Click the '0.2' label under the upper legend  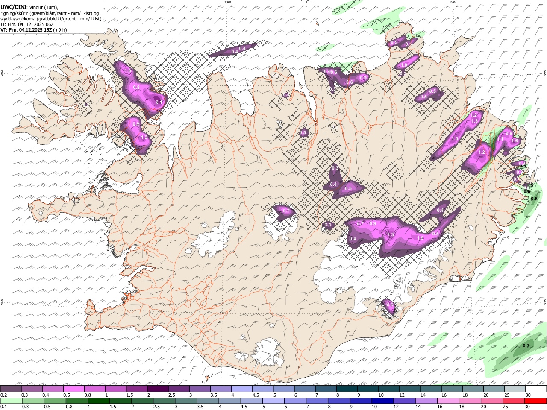3,395
